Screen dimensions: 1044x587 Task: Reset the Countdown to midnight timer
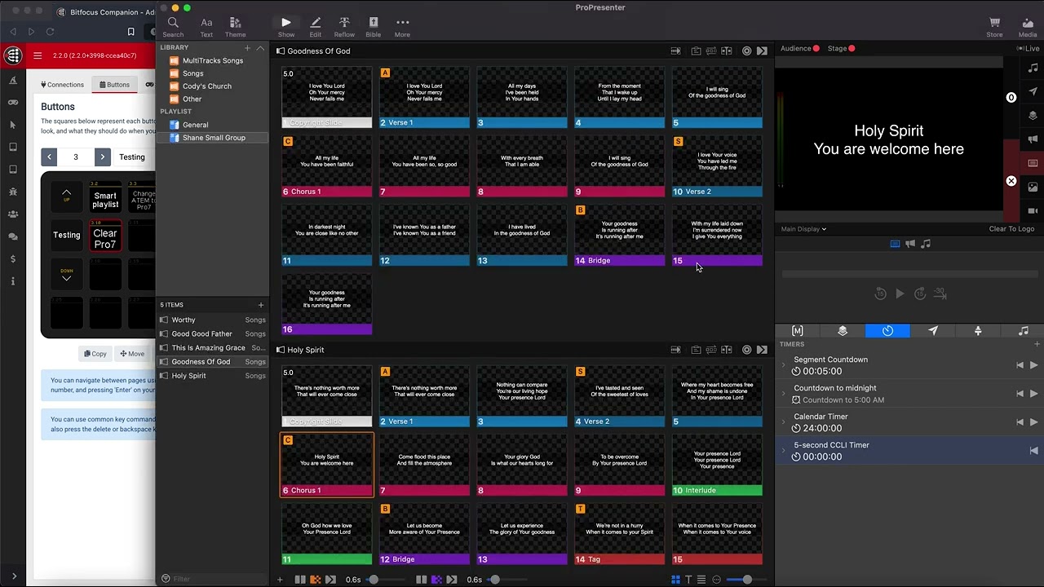(x=1020, y=394)
